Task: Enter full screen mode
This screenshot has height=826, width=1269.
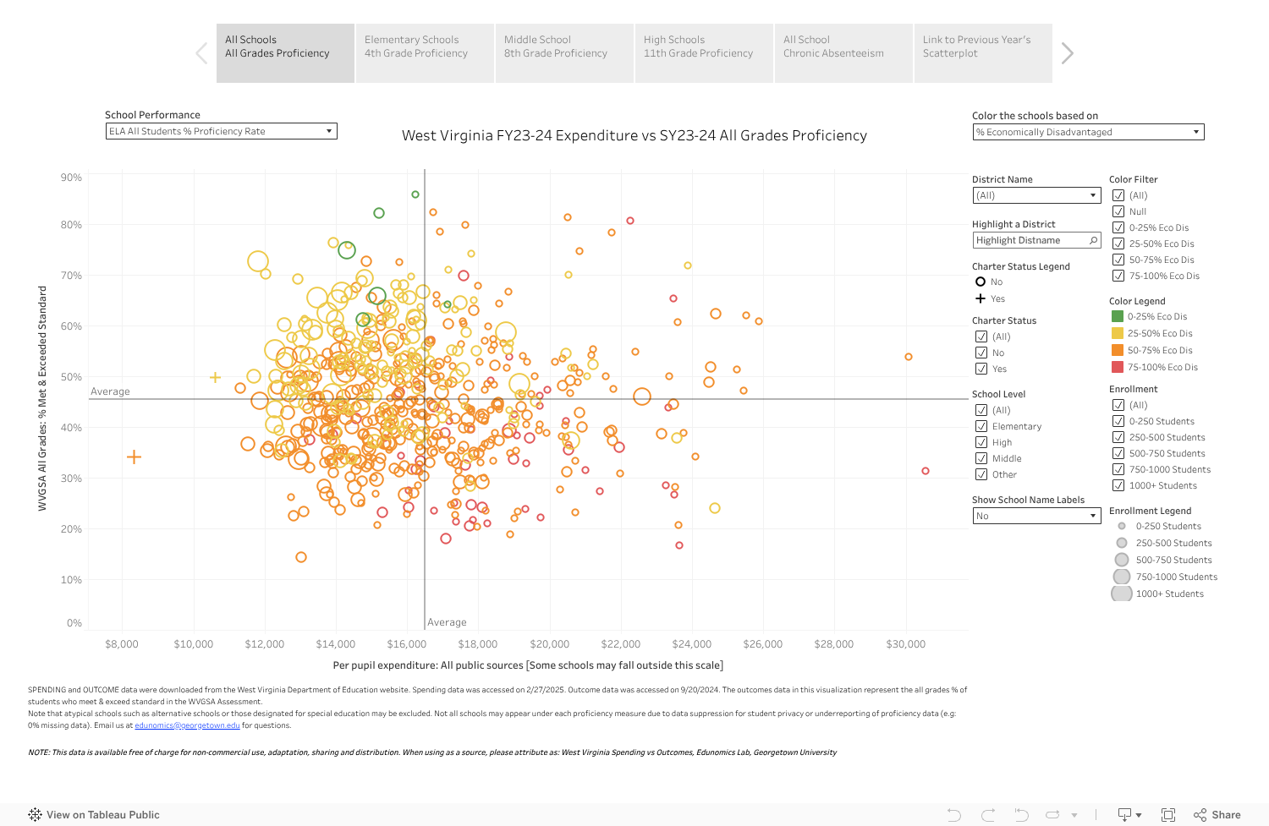Action: point(1168,815)
